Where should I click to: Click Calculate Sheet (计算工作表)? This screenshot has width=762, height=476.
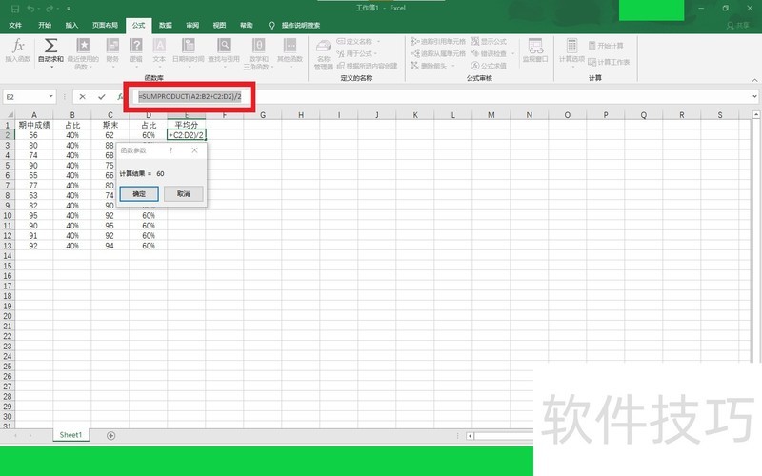pos(609,62)
